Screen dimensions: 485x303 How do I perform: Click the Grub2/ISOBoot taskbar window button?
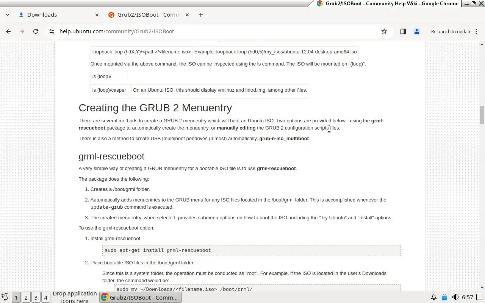(141, 297)
